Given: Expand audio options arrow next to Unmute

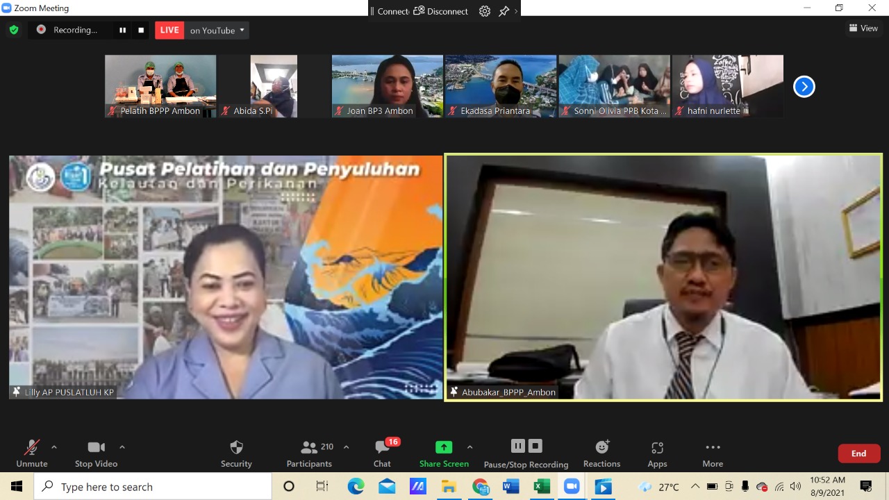Looking at the screenshot, I should click(x=54, y=447).
